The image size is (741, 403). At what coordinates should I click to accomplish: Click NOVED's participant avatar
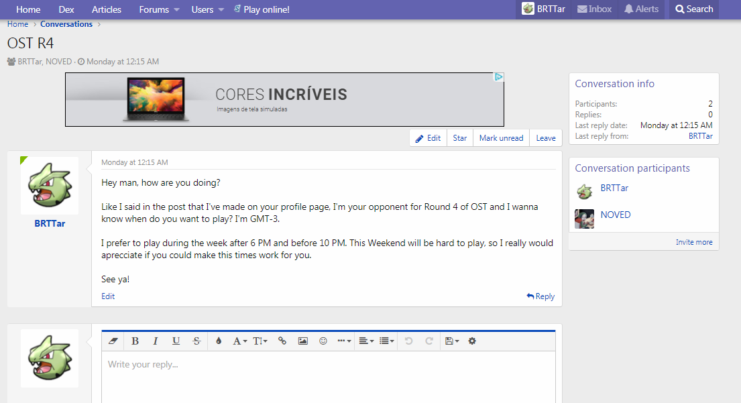585,219
